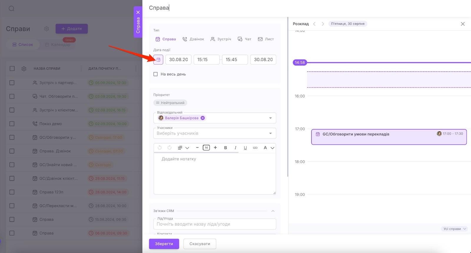
Task: Click the Додайте нотатку text area
Action: tap(215, 174)
